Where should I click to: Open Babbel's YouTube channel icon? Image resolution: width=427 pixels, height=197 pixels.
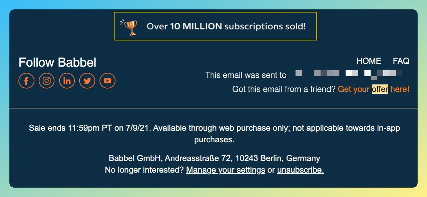tap(107, 81)
